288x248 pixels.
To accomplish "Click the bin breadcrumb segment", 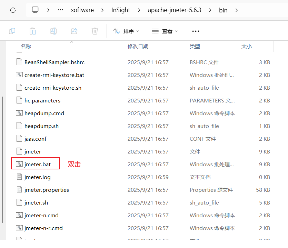I will (x=223, y=10).
